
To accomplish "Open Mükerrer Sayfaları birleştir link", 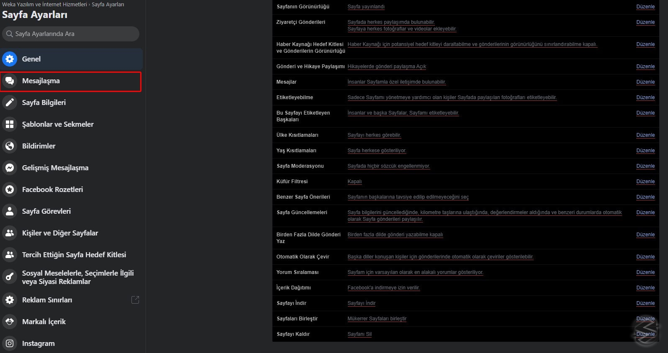I will [377, 319].
